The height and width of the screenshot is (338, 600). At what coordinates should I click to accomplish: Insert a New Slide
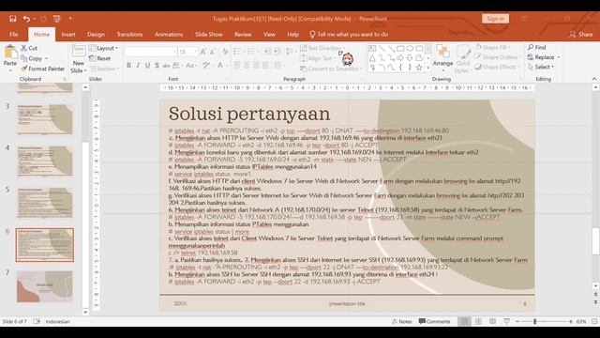(79, 59)
